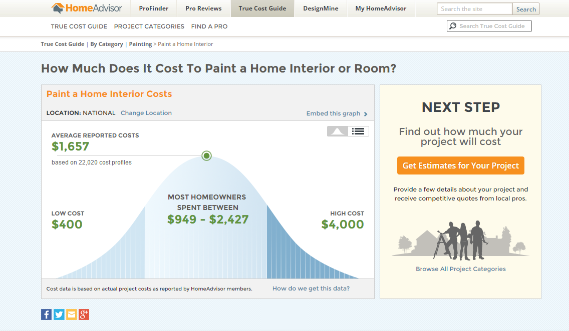Click the magnifier icon in True Cost search
Image resolution: width=569 pixels, height=331 pixels.
pyautogui.click(x=453, y=26)
